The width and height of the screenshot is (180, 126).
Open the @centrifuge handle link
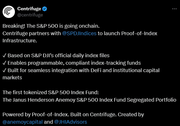coord(30,15)
